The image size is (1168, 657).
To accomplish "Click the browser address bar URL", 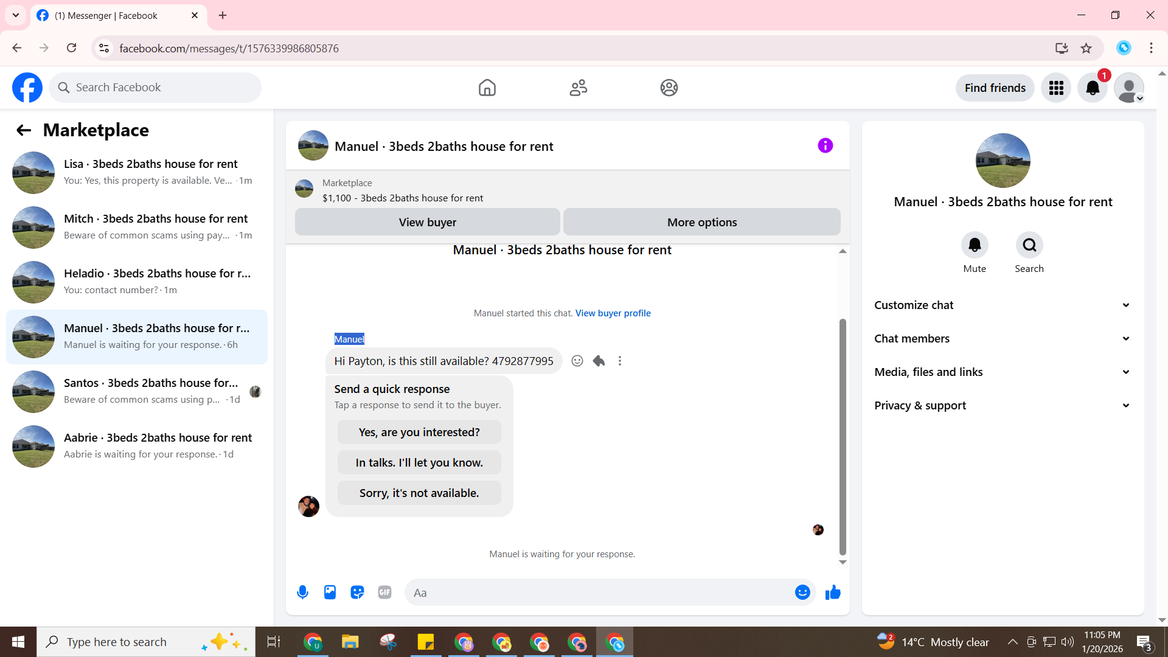I will [x=229, y=48].
